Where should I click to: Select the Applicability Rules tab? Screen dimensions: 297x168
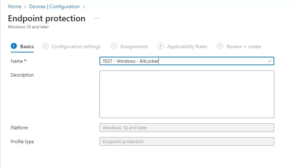(187, 46)
